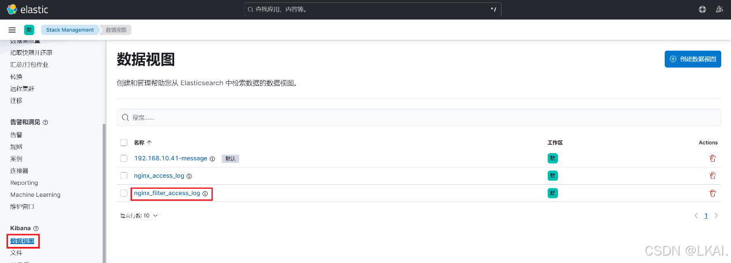
Task: Click the green default space avatar in header
Action: point(29,30)
